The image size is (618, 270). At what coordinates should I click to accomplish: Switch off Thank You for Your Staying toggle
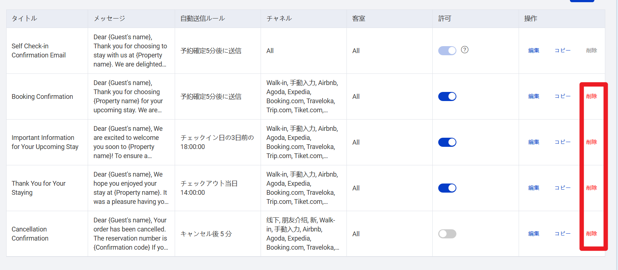(447, 188)
